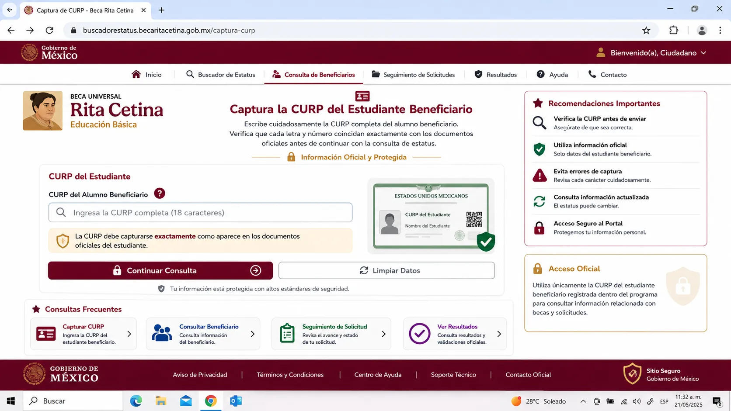Open the Aviso de Privacidad footer link
The height and width of the screenshot is (411, 731).
(200, 375)
